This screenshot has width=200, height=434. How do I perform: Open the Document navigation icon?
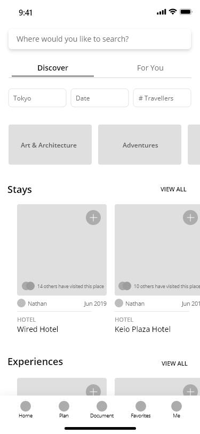pyautogui.click(x=102, y=406)
